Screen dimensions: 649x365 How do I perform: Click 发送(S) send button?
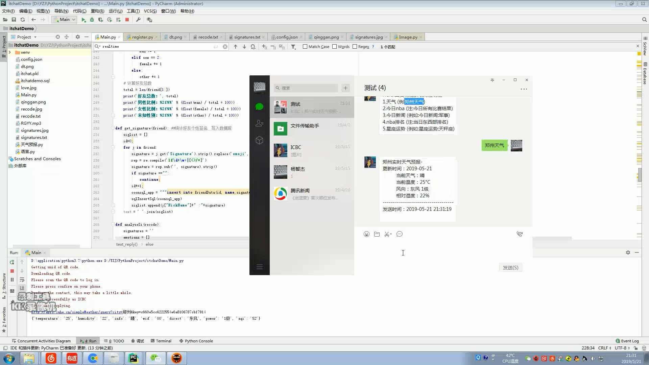point(510,268)
